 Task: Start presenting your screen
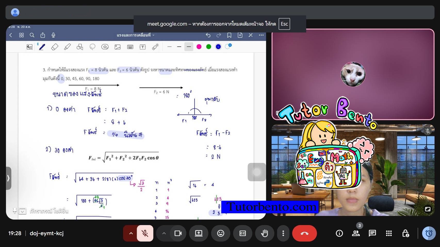coord(199,233)
